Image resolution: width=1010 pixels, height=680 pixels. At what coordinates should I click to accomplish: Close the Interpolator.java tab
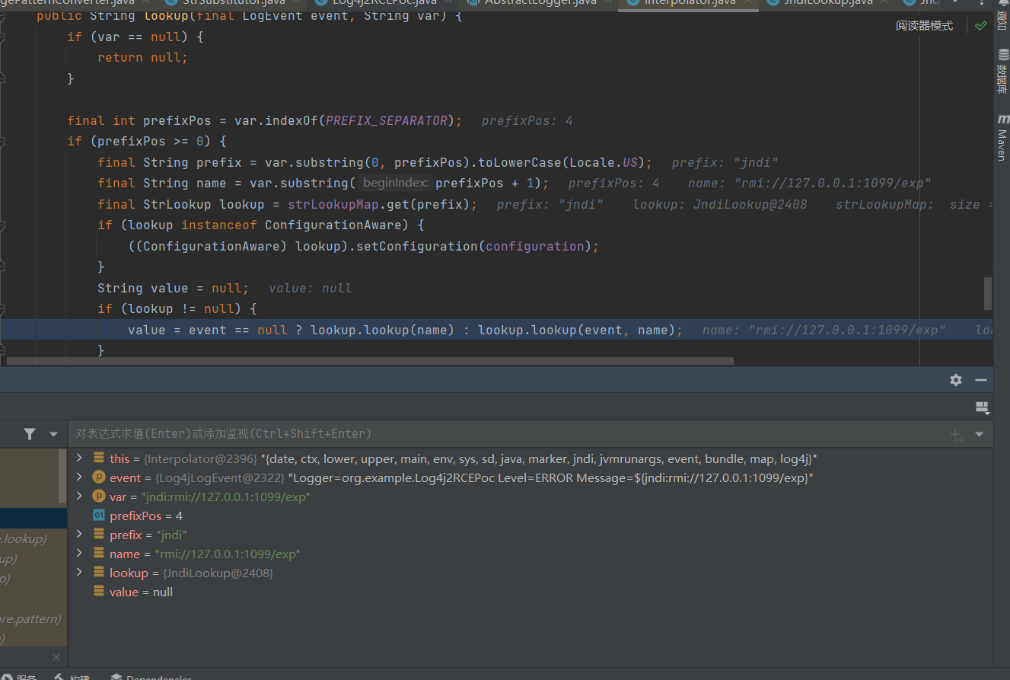point(749,2)
